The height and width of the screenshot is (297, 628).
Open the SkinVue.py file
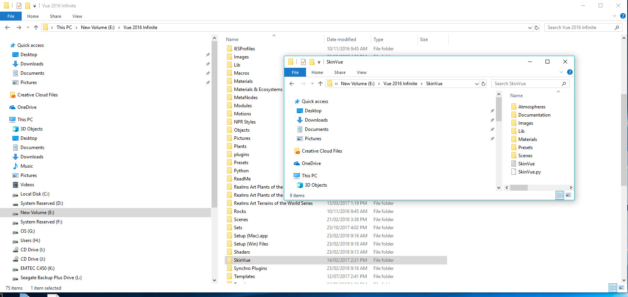(x=529, y=172)
